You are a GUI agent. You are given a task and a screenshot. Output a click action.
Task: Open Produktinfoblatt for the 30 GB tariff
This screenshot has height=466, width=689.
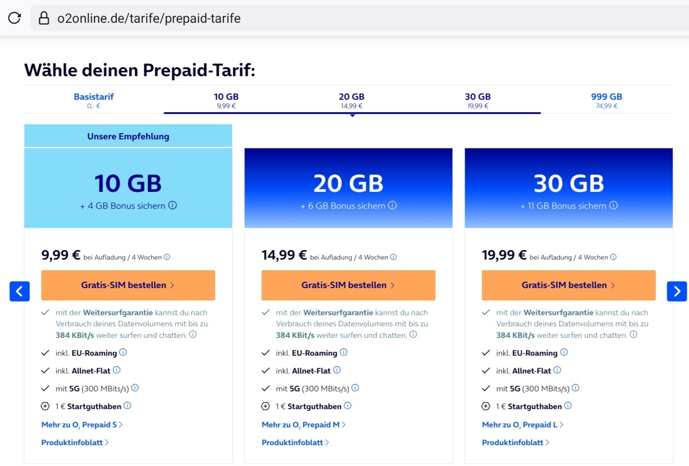[x=516, y=442]
